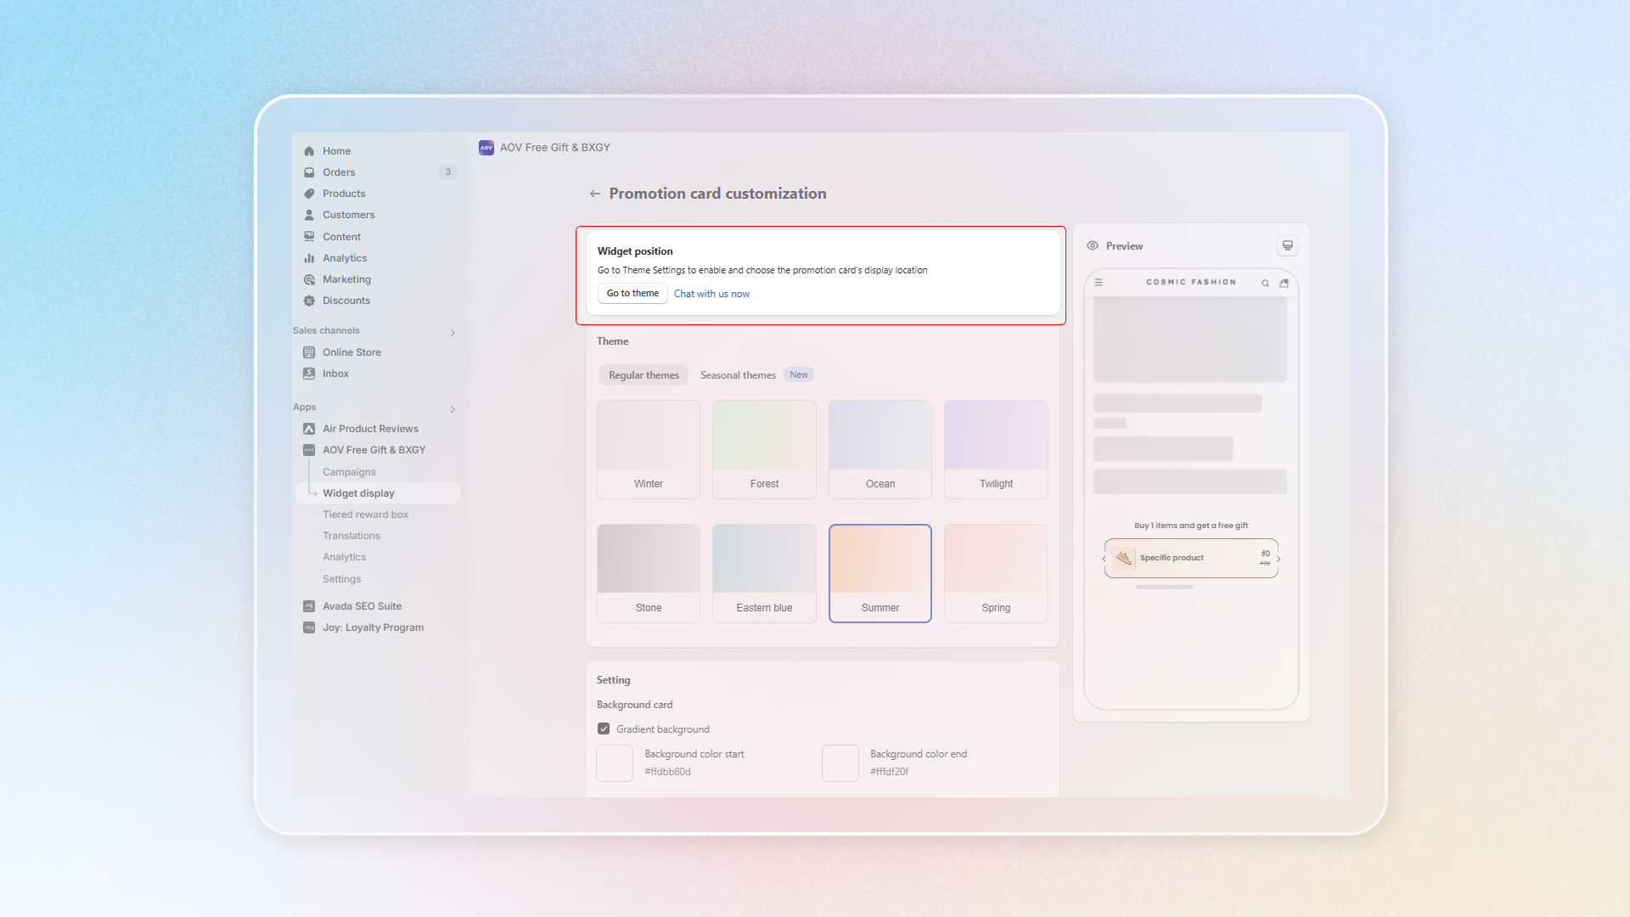Open the Chat with us now link
Image resolution: width=1630 pixels, height=917 pixels.
click(711, 294)
